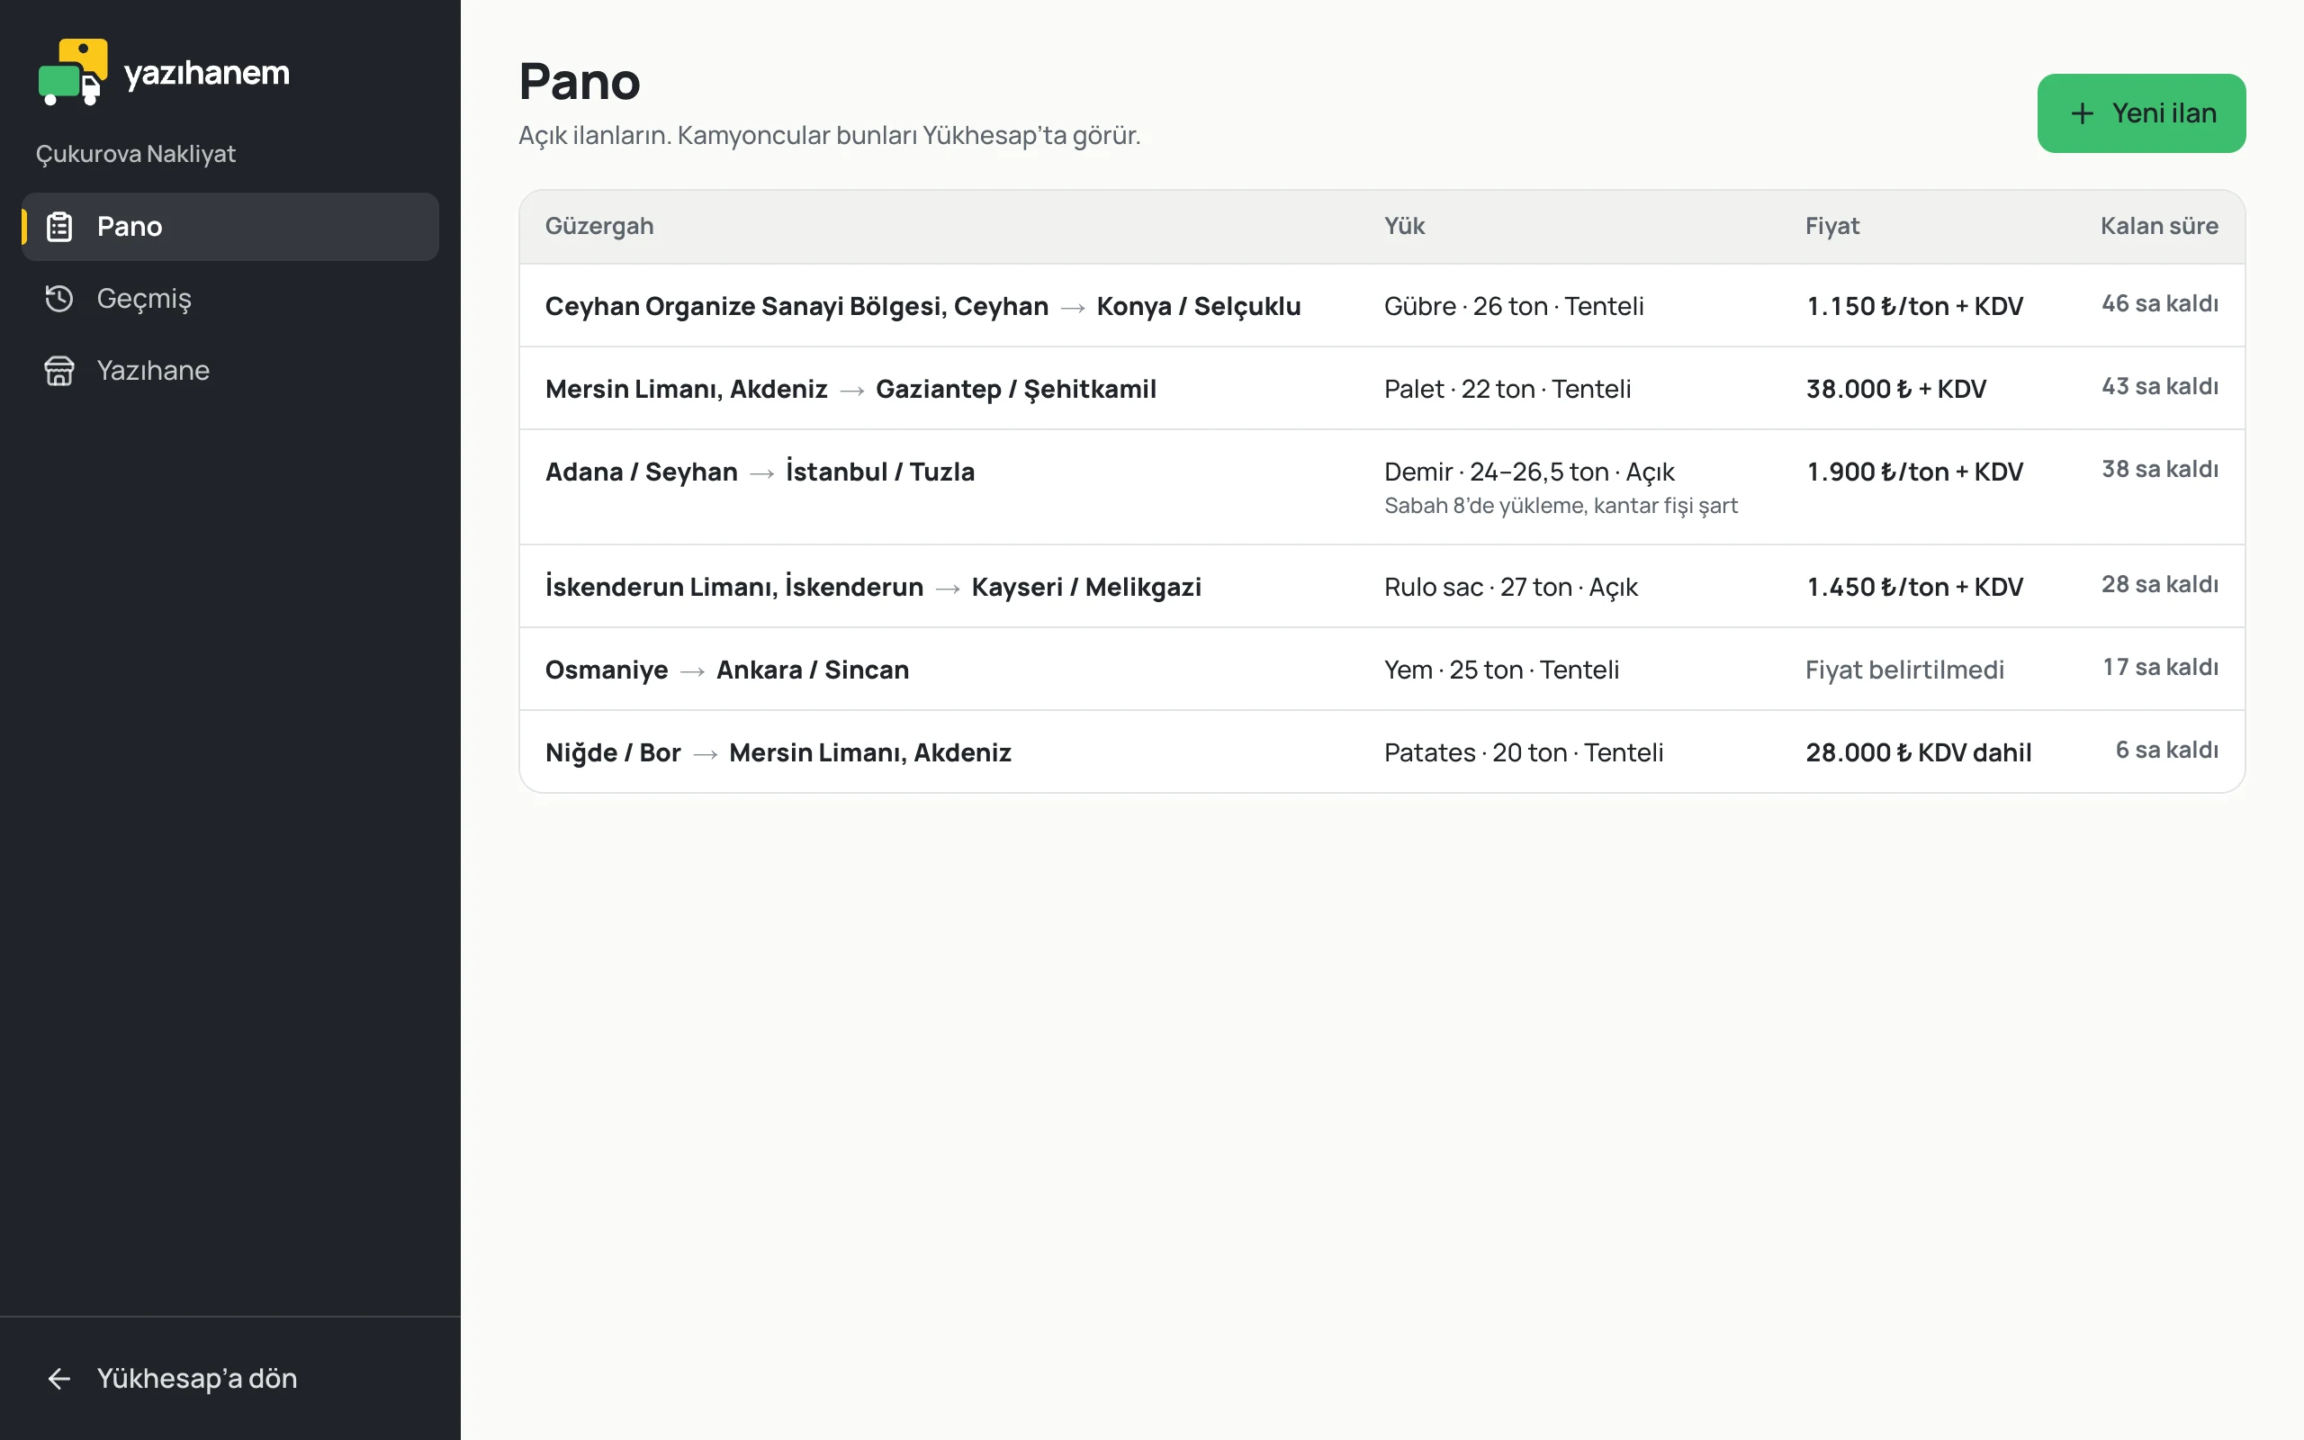Click the Fiyat column header
The image size is (2304, 1440).
[x=1831, y=226]
